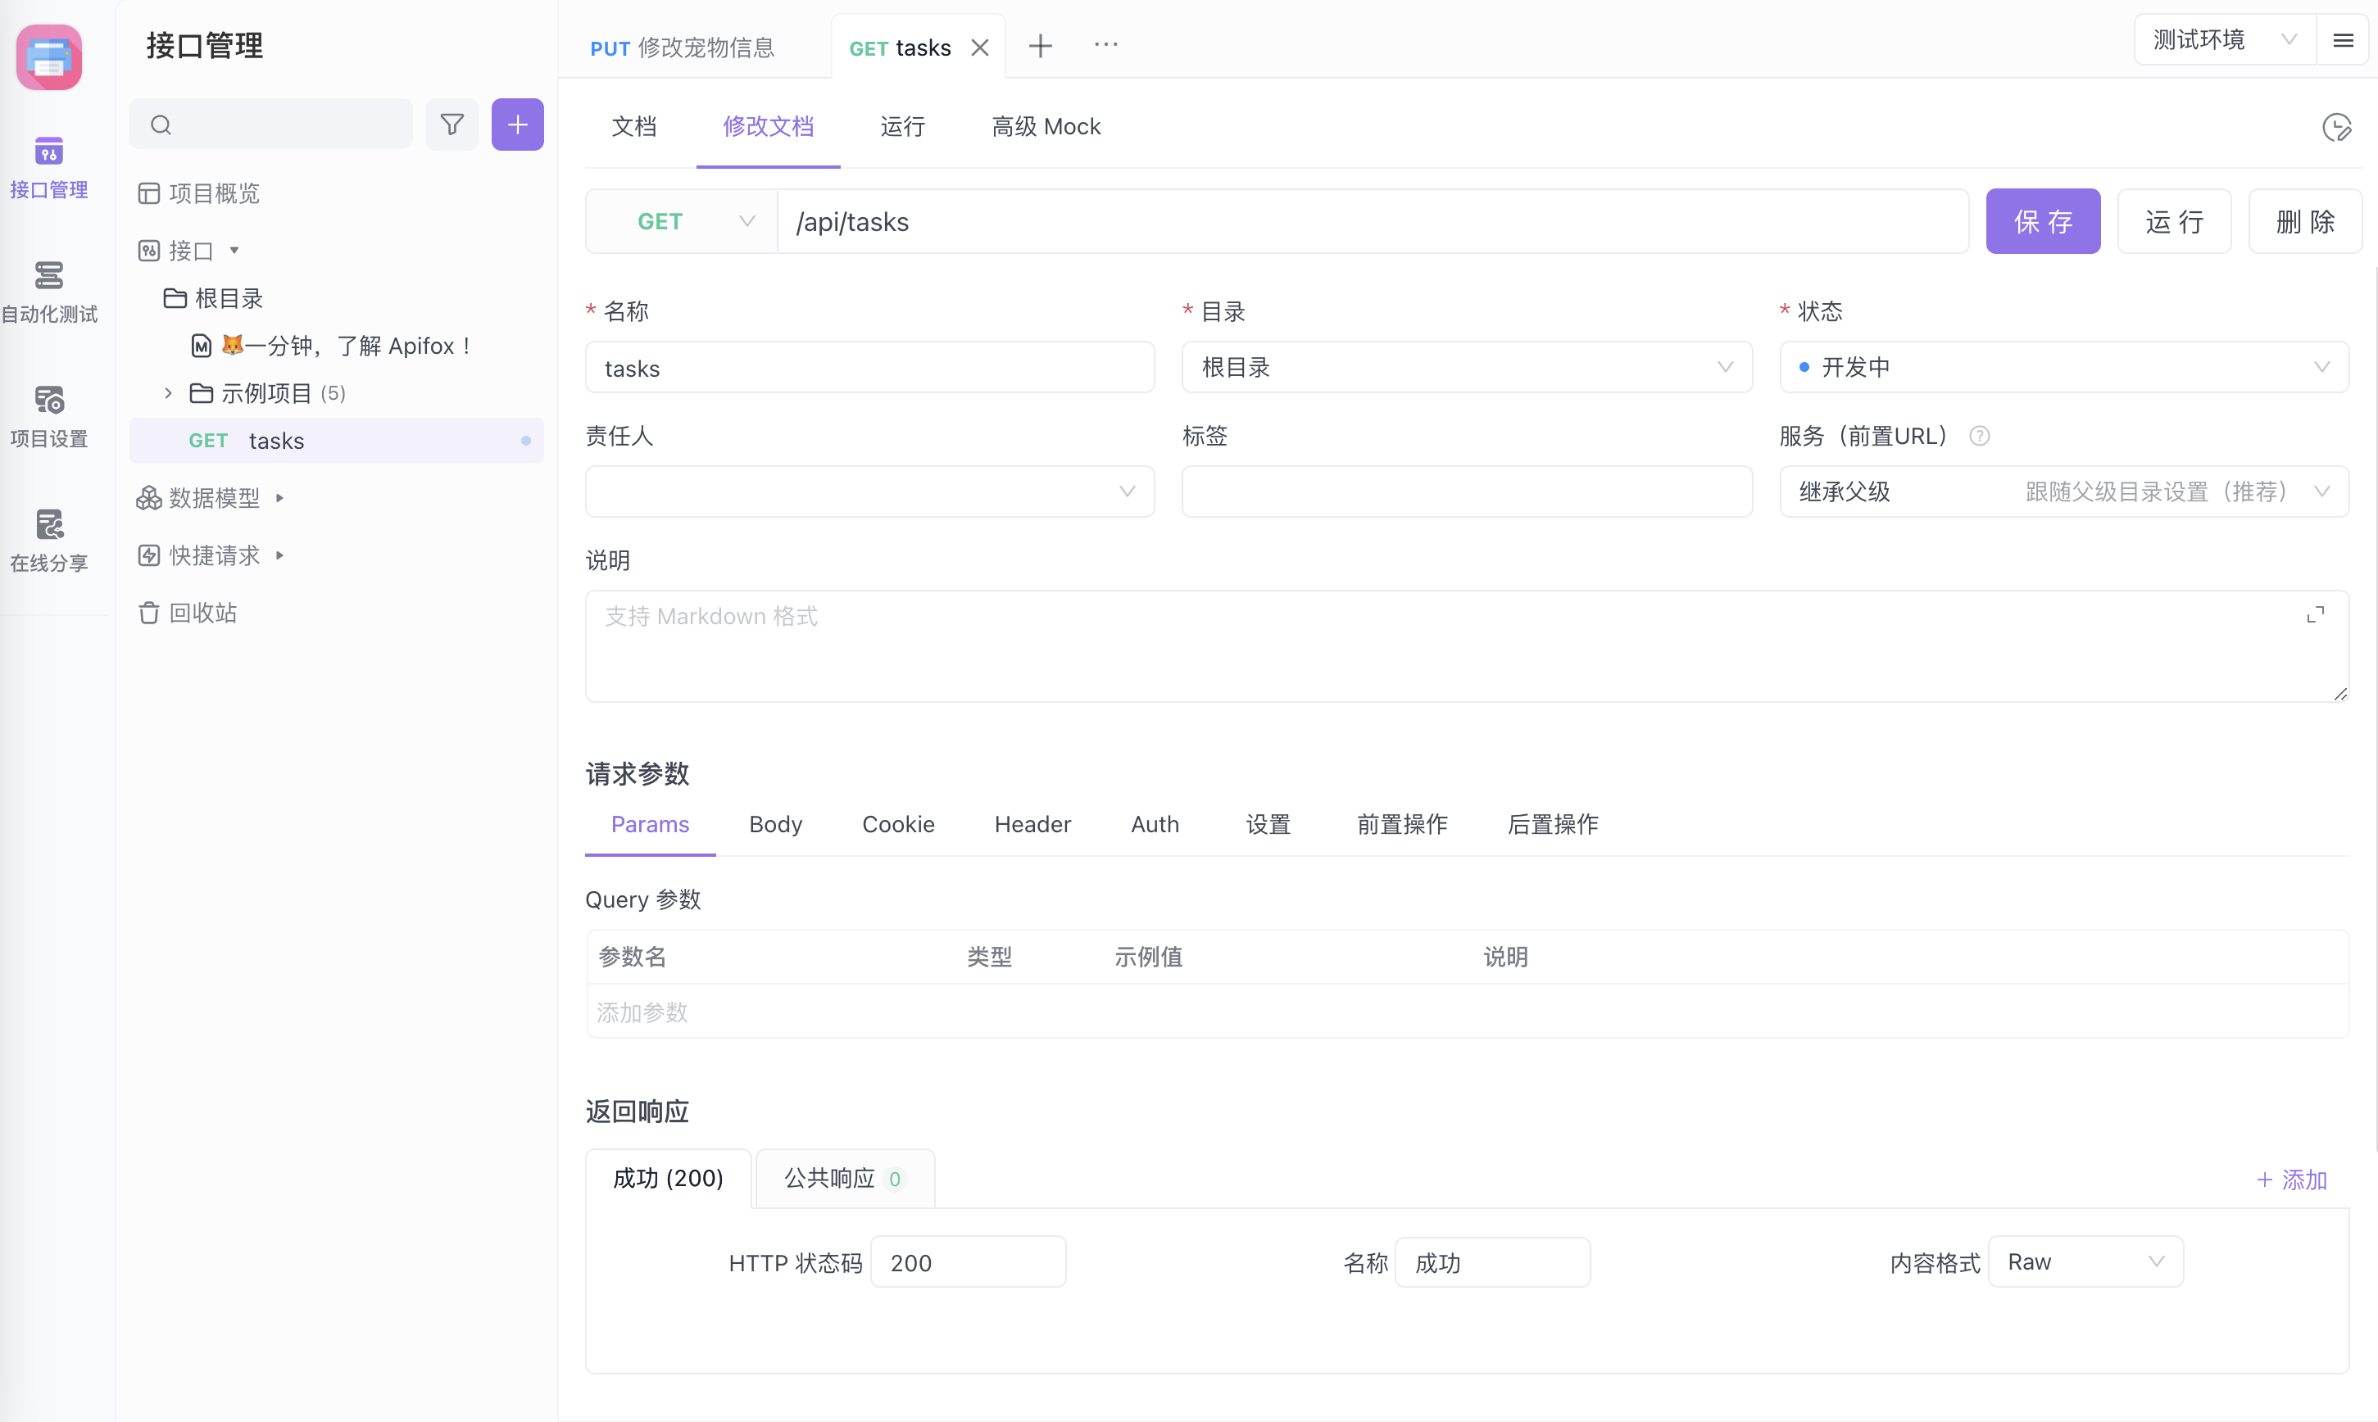Select the Body request tab
Image resolution: width=2378 pixels, height=1422 pixels.
click(x=774, y=824)
